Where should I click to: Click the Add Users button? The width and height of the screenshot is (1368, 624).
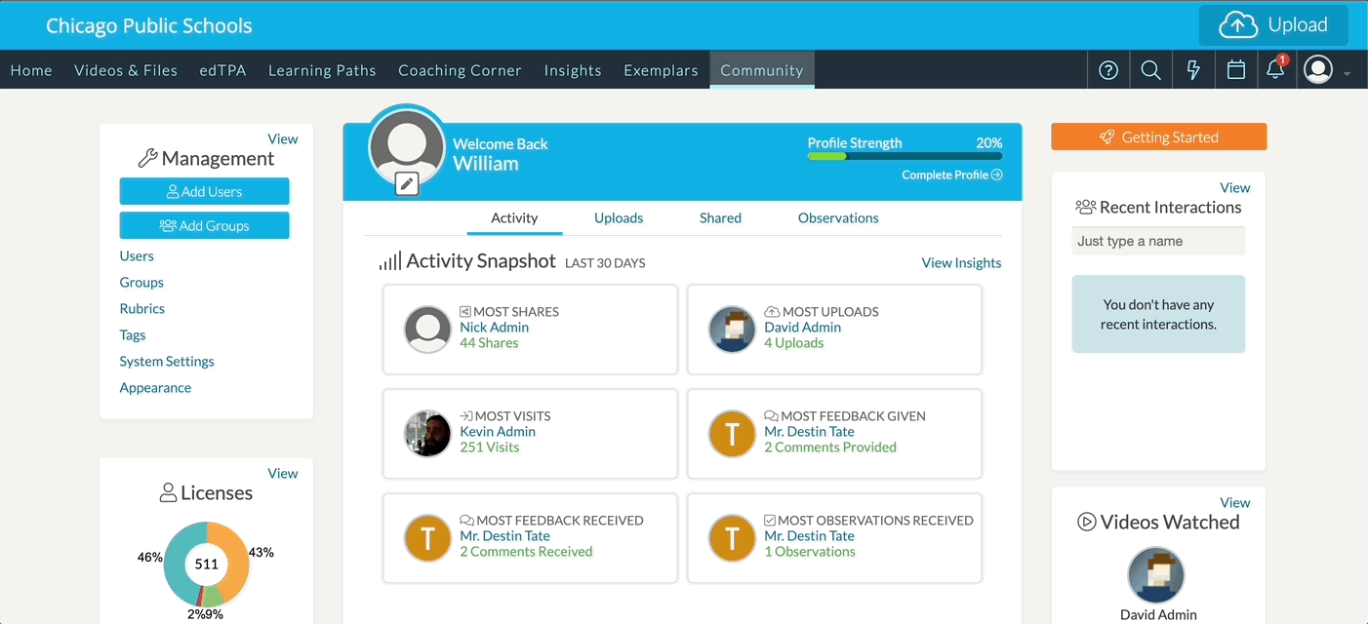[x=204, y=192]
